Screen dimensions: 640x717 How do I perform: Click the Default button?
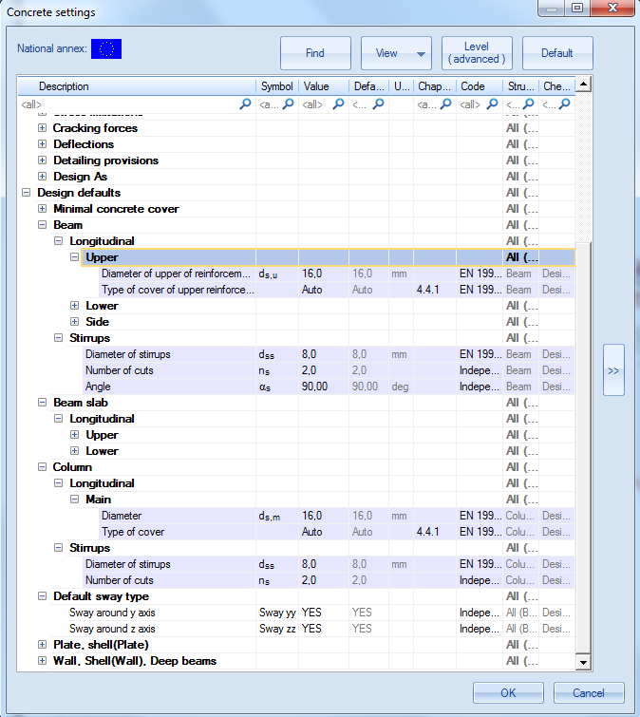(557, 53)
